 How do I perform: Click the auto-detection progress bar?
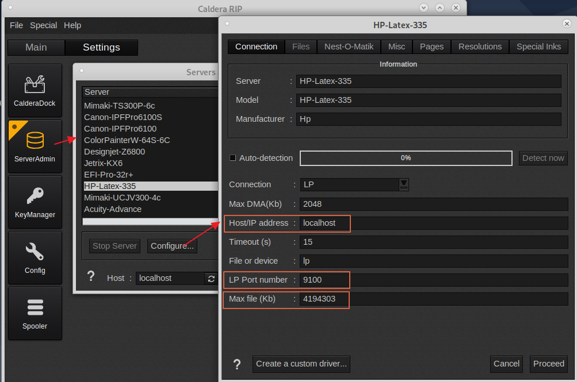[x=406, y=158]
